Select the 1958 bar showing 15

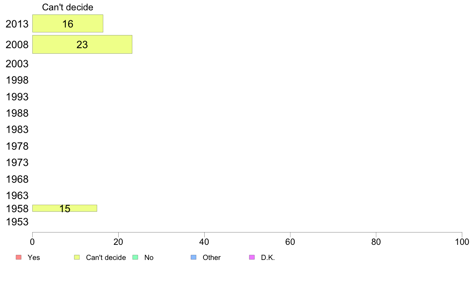[65, 208]
